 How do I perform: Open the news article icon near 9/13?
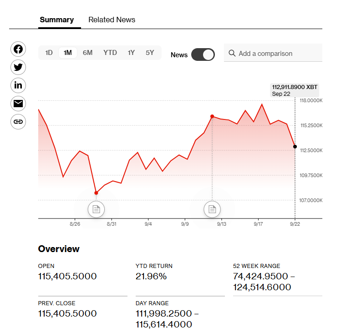[212, 209]
